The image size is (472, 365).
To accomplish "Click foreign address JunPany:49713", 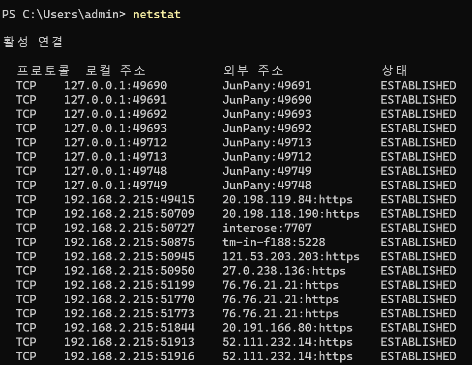I will 266,142.
